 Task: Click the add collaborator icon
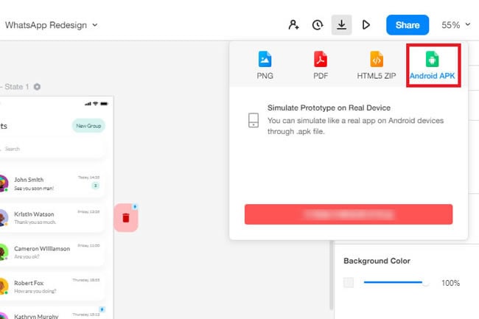coord(293,25)
